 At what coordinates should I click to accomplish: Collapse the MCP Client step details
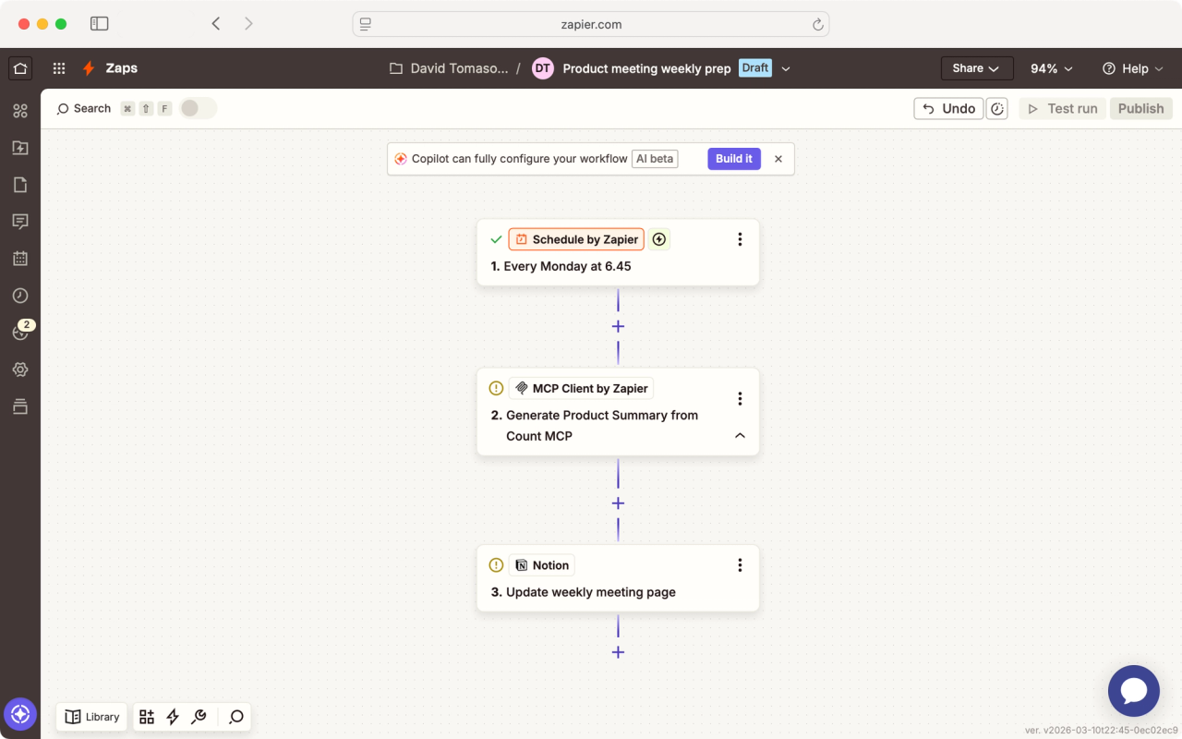(x=739, y=435)
